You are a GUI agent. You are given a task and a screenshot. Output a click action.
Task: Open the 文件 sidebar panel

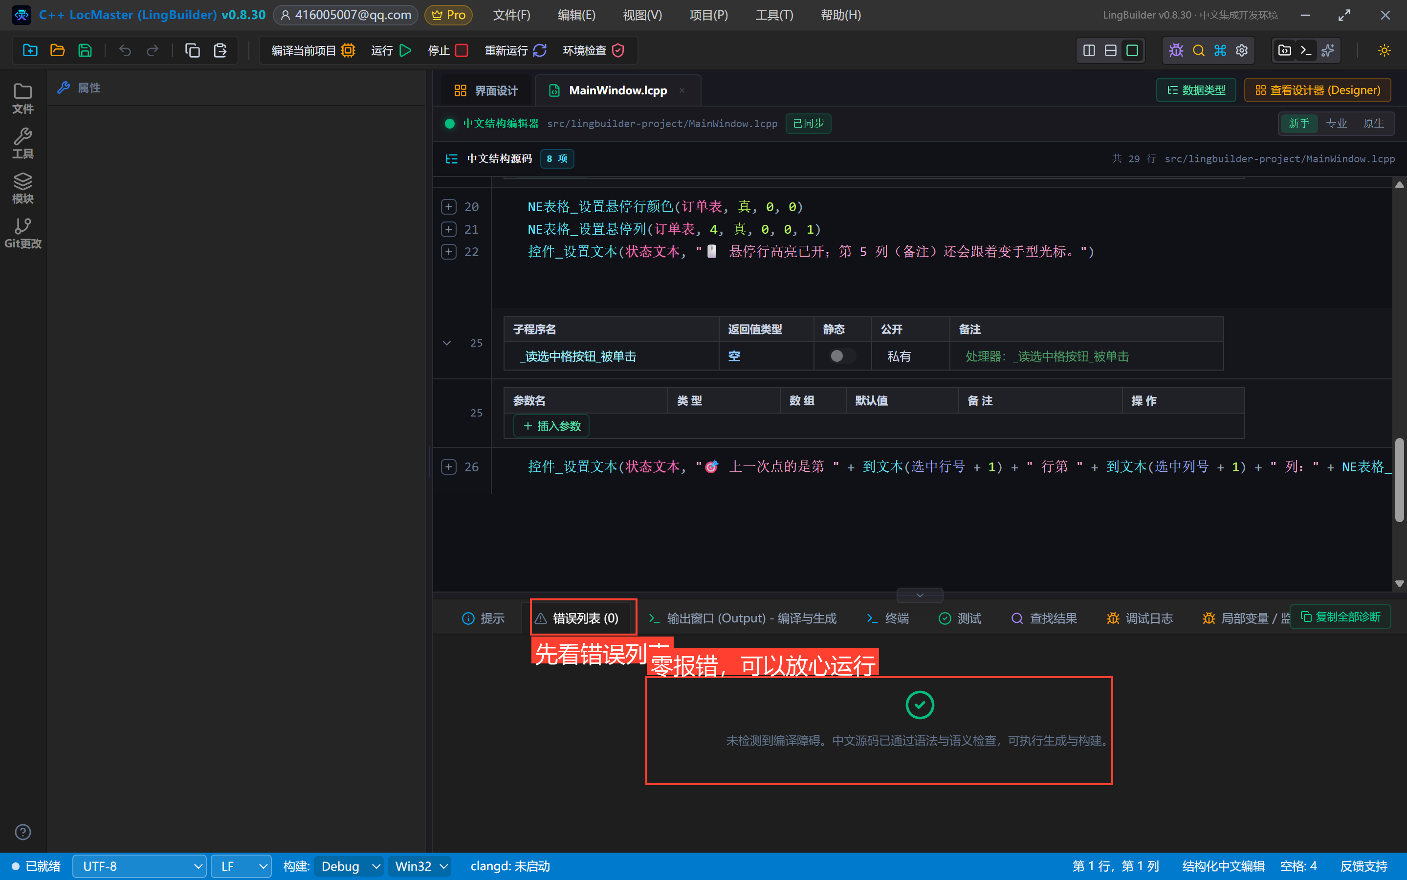(x=22, y=98)
